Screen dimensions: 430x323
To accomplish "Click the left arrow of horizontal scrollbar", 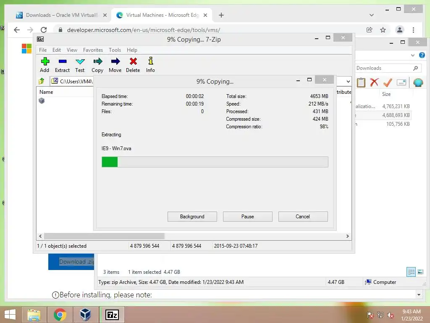I will [40, 236].
